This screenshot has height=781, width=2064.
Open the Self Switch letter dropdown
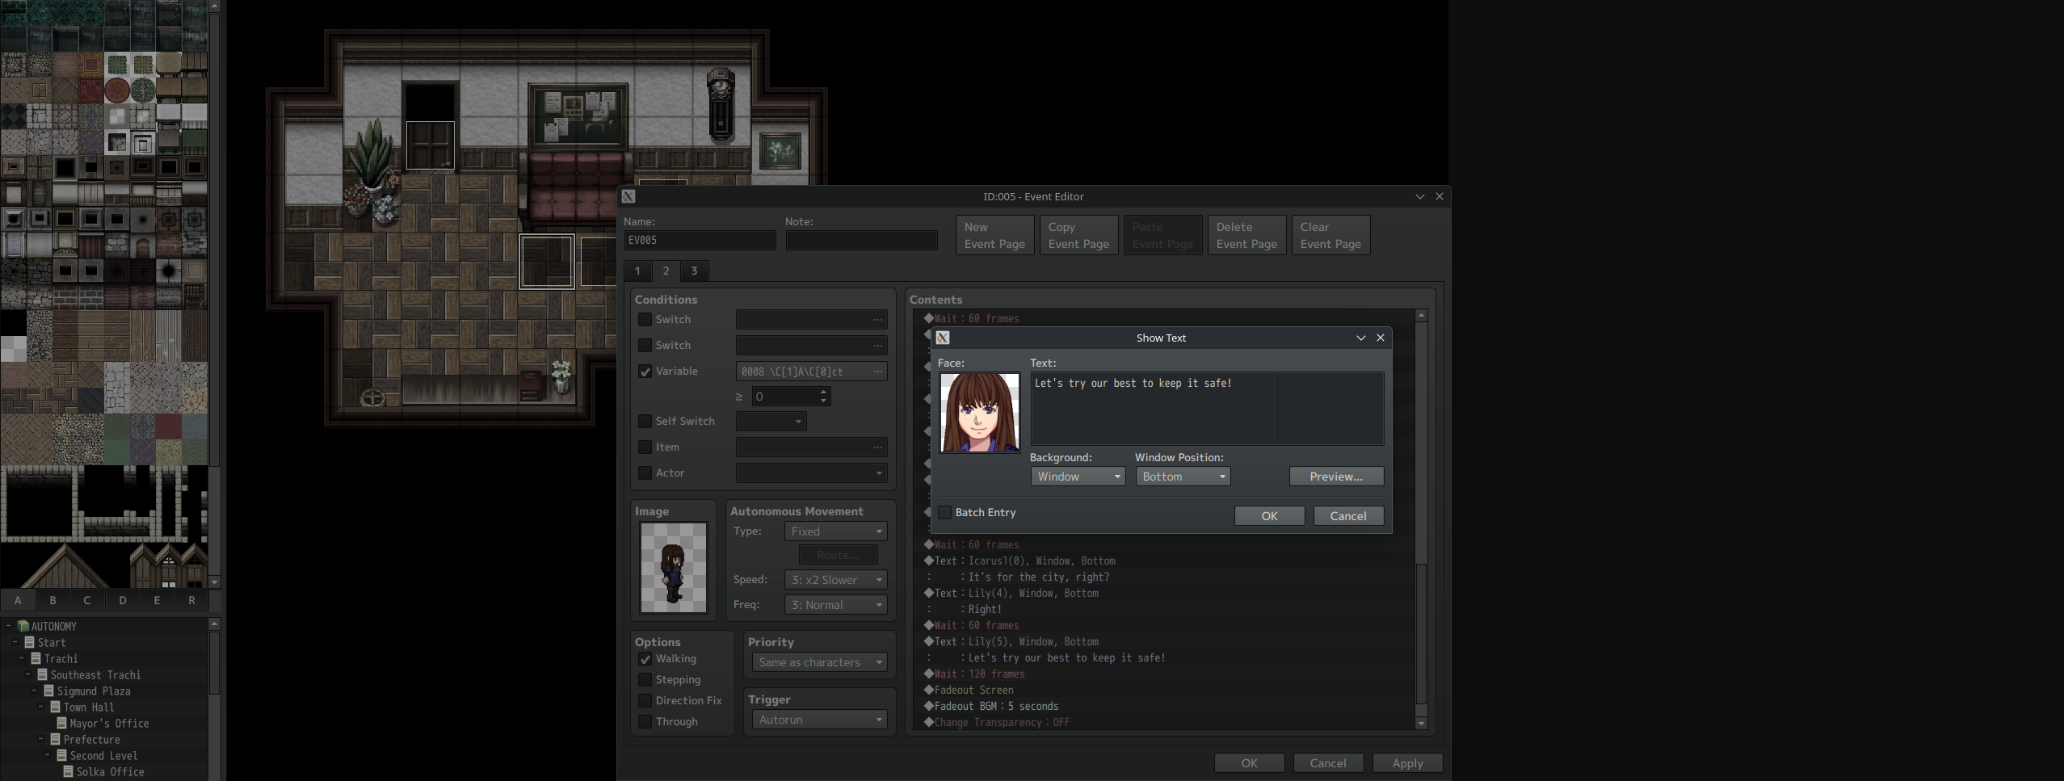click(771, 422)
